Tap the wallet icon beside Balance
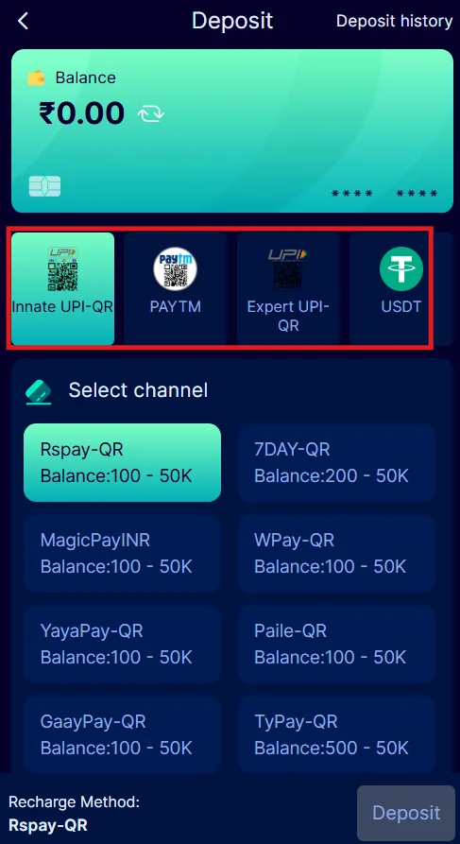This screenshot has width=460, height=844. pos(37,78)
